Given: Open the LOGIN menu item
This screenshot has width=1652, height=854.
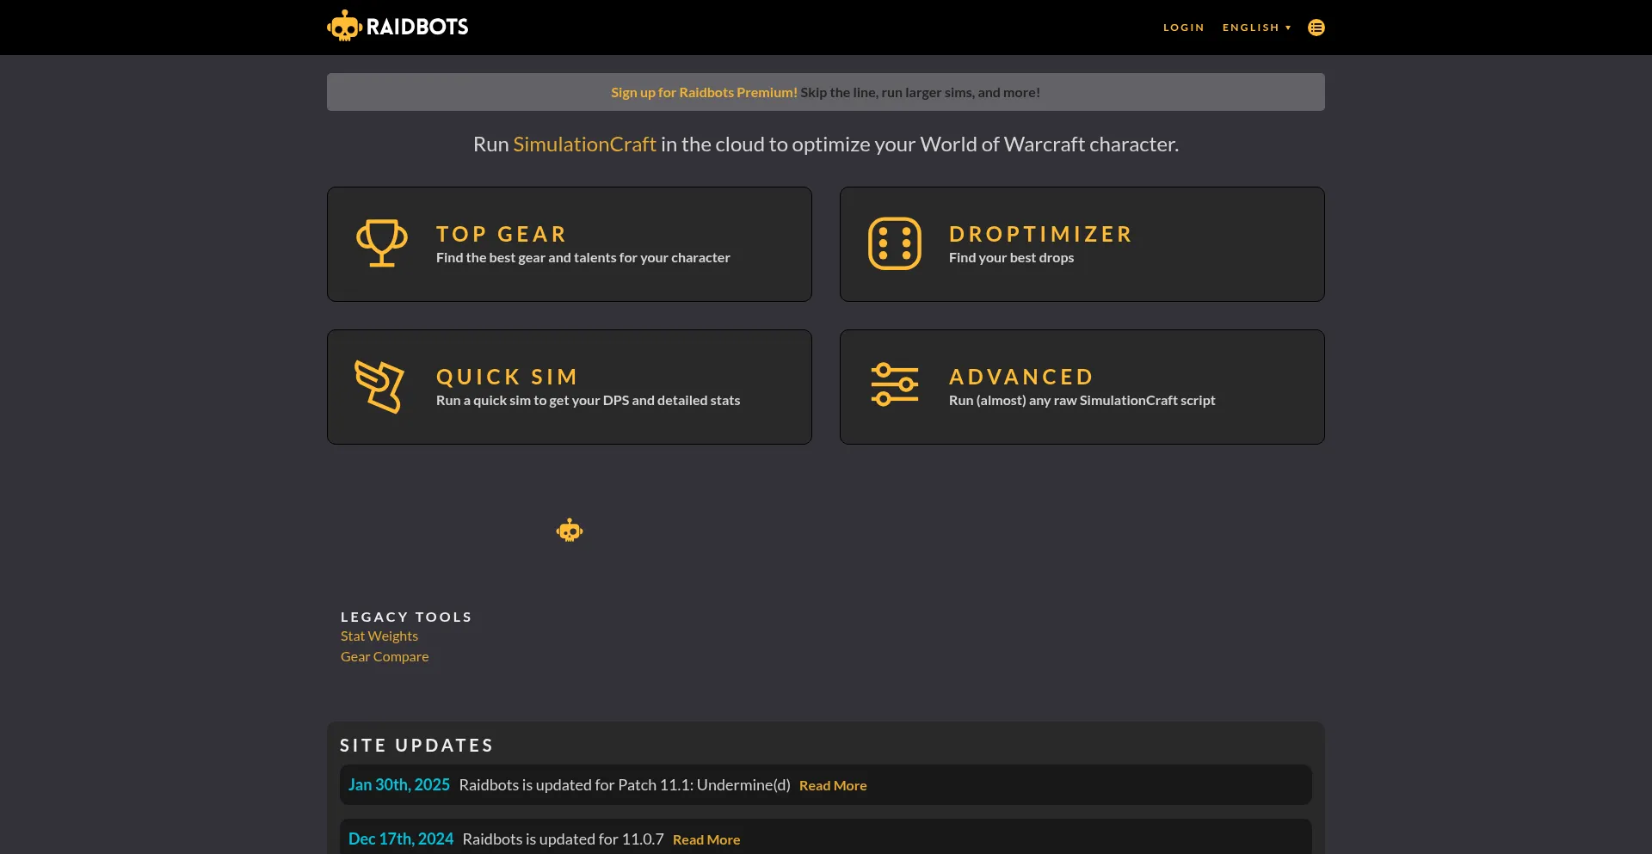Looking at the screenshot, I should [1183, 27].
